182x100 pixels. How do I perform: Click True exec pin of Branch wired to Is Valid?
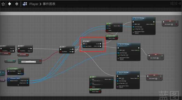click(x=73, y=49)
